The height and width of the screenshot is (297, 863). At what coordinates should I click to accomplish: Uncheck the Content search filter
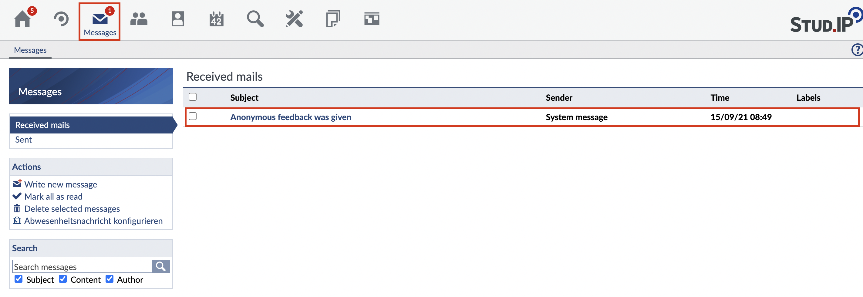[63, 279]
